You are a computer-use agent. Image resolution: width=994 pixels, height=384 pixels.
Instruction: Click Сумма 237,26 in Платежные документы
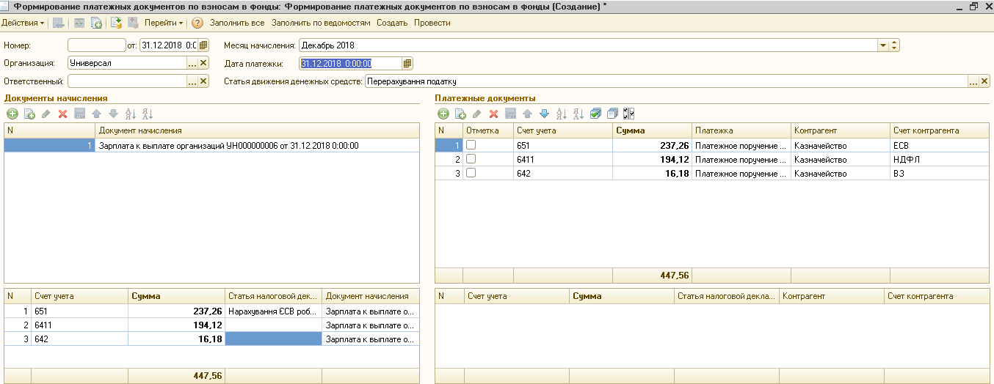652,145
